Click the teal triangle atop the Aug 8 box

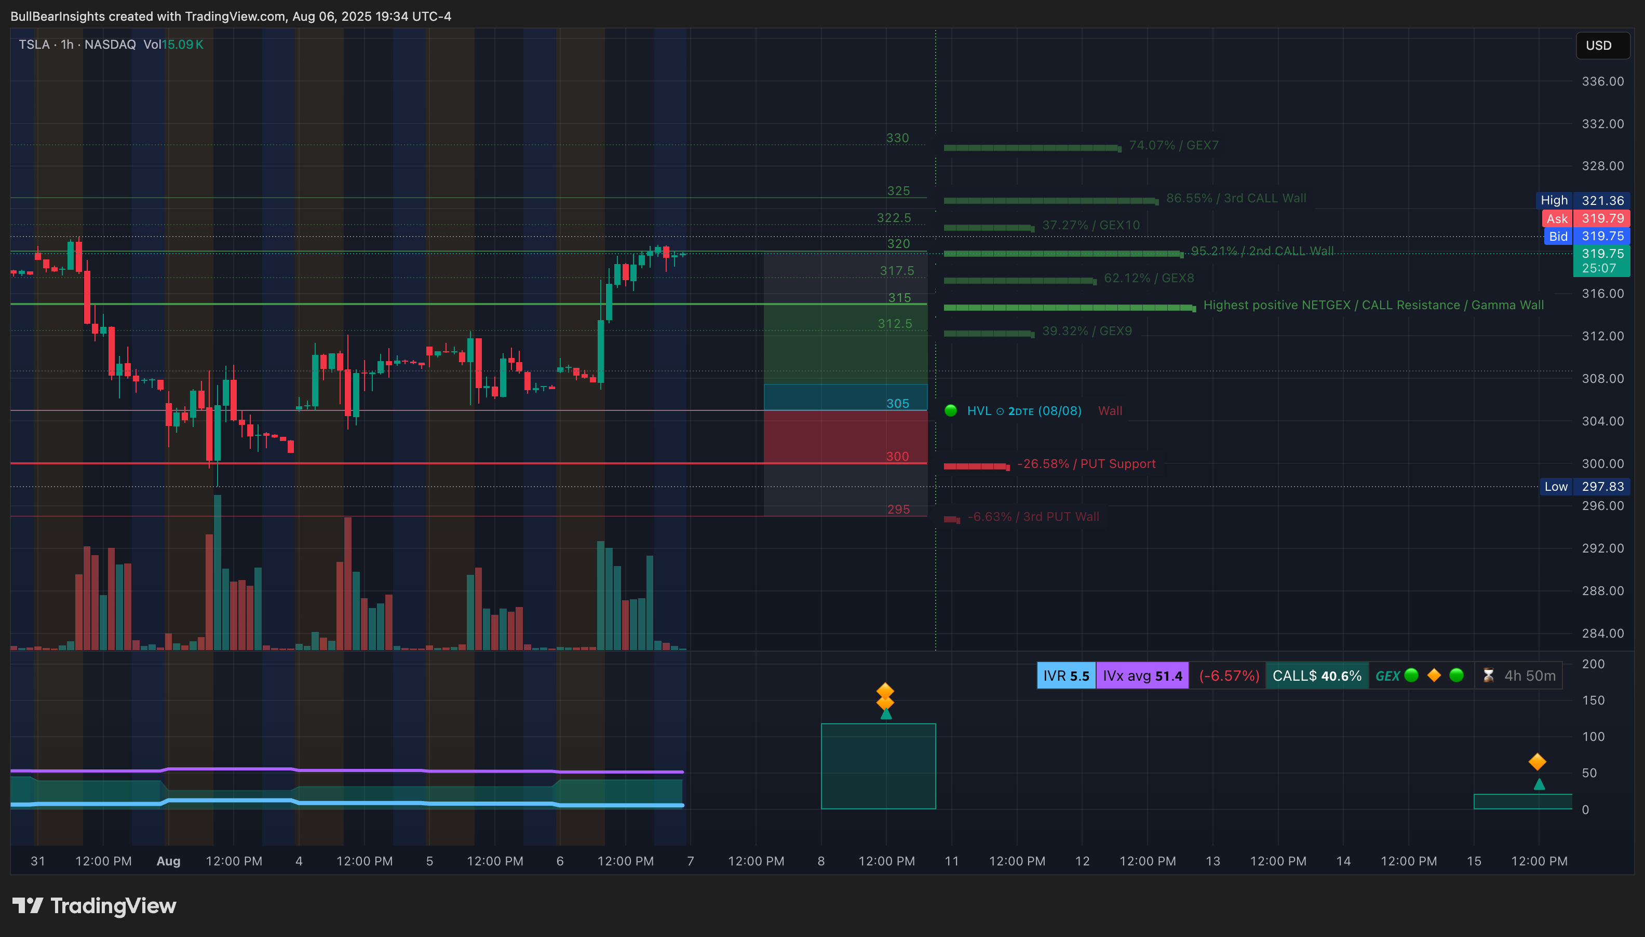tap(886, 714)
